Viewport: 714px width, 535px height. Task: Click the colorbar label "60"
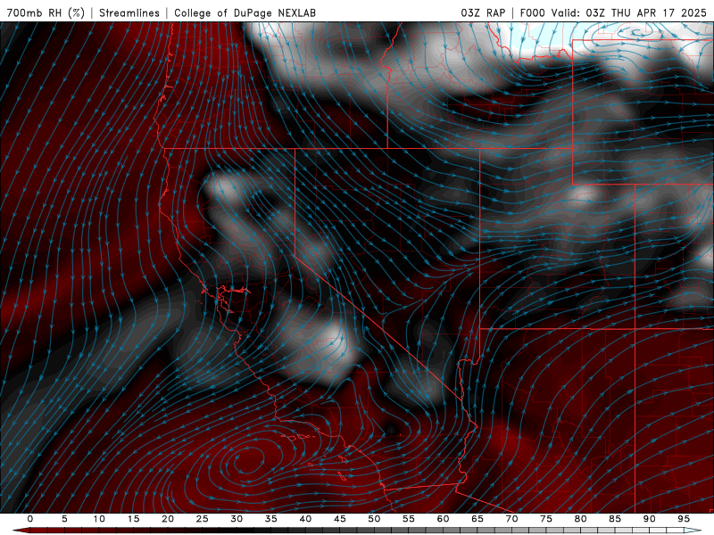coord(443,519)
